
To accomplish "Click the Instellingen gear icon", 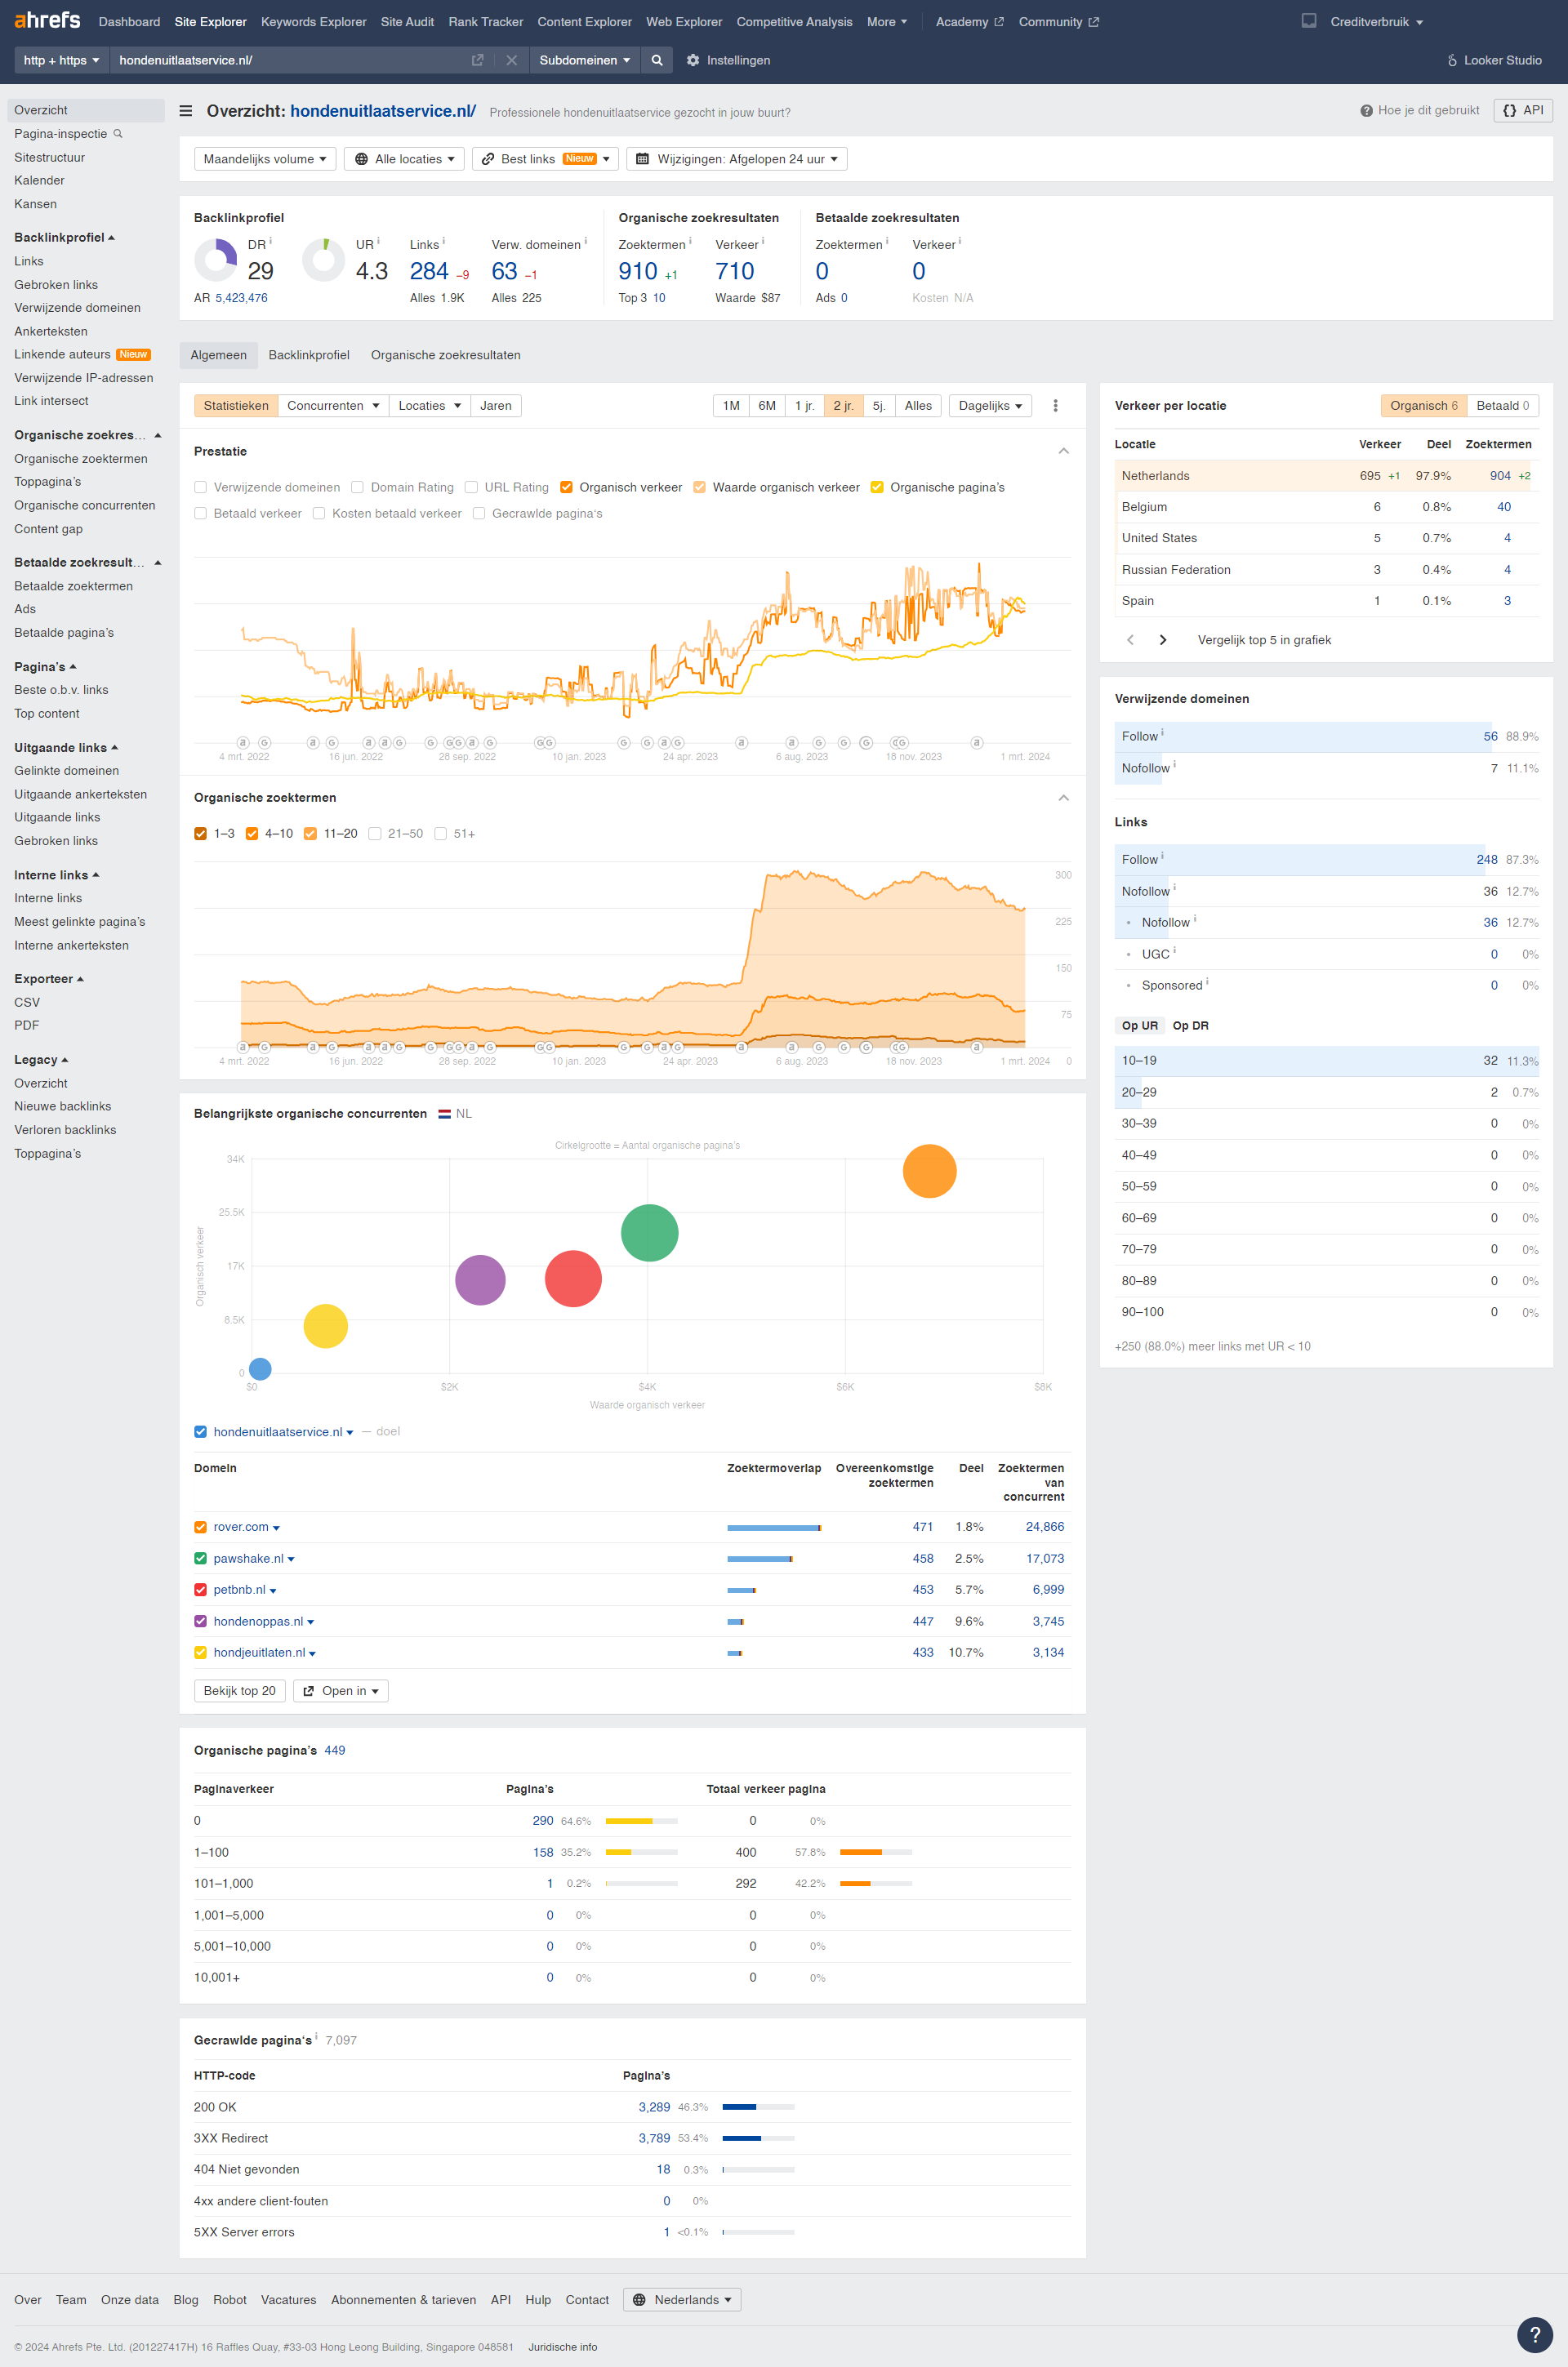I will 693,60.
